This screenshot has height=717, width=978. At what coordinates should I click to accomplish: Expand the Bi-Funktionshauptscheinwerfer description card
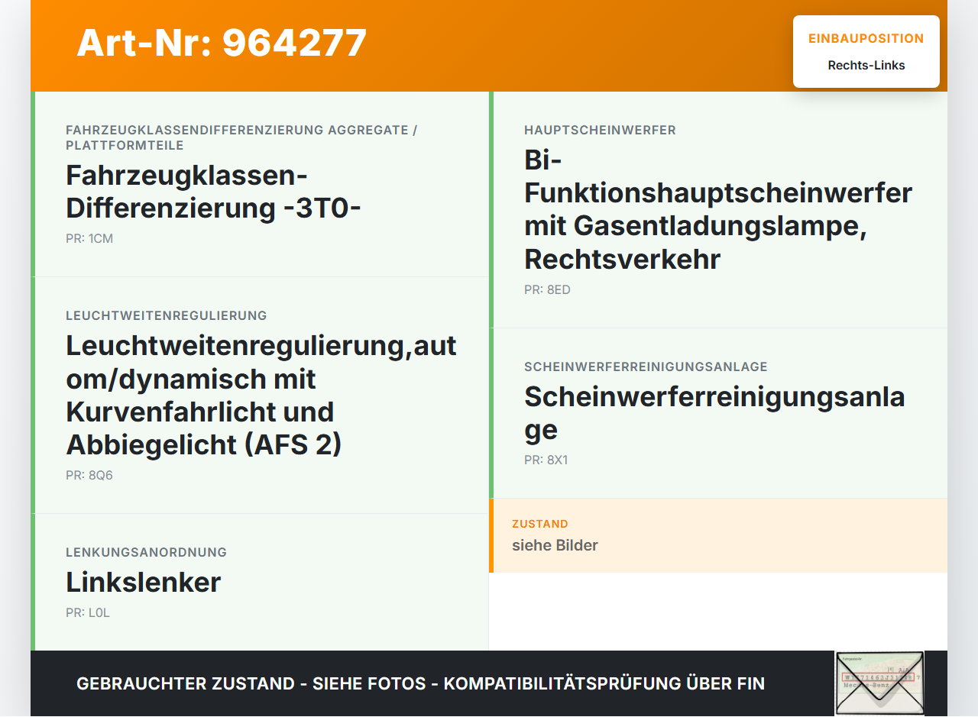point(718,210)
